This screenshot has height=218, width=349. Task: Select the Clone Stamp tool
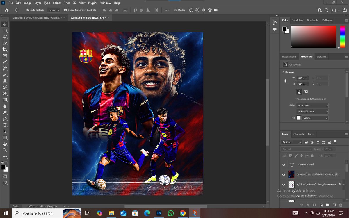(5, 81)
